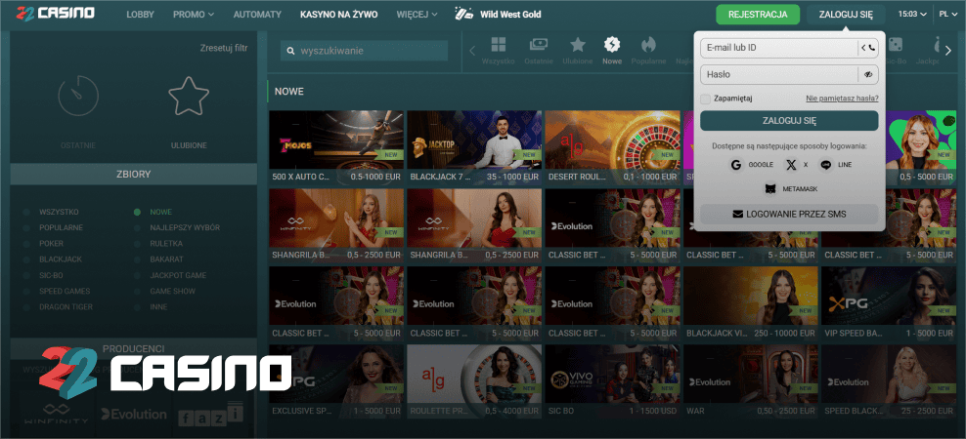Image resolution: width=966 pixels, height=439 pixels.
Task: Open the 15:03 time zone dropdown
Action: pyautogui.click(x=912, y=14)
